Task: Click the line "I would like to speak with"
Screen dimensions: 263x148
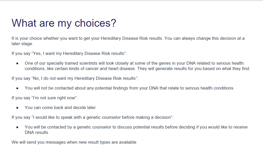Action: [x=93, y=117]
